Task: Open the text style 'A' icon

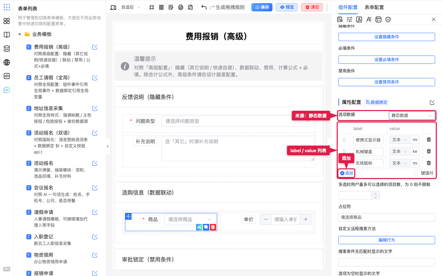Action: pyautogui.click(x=369, y=19)
